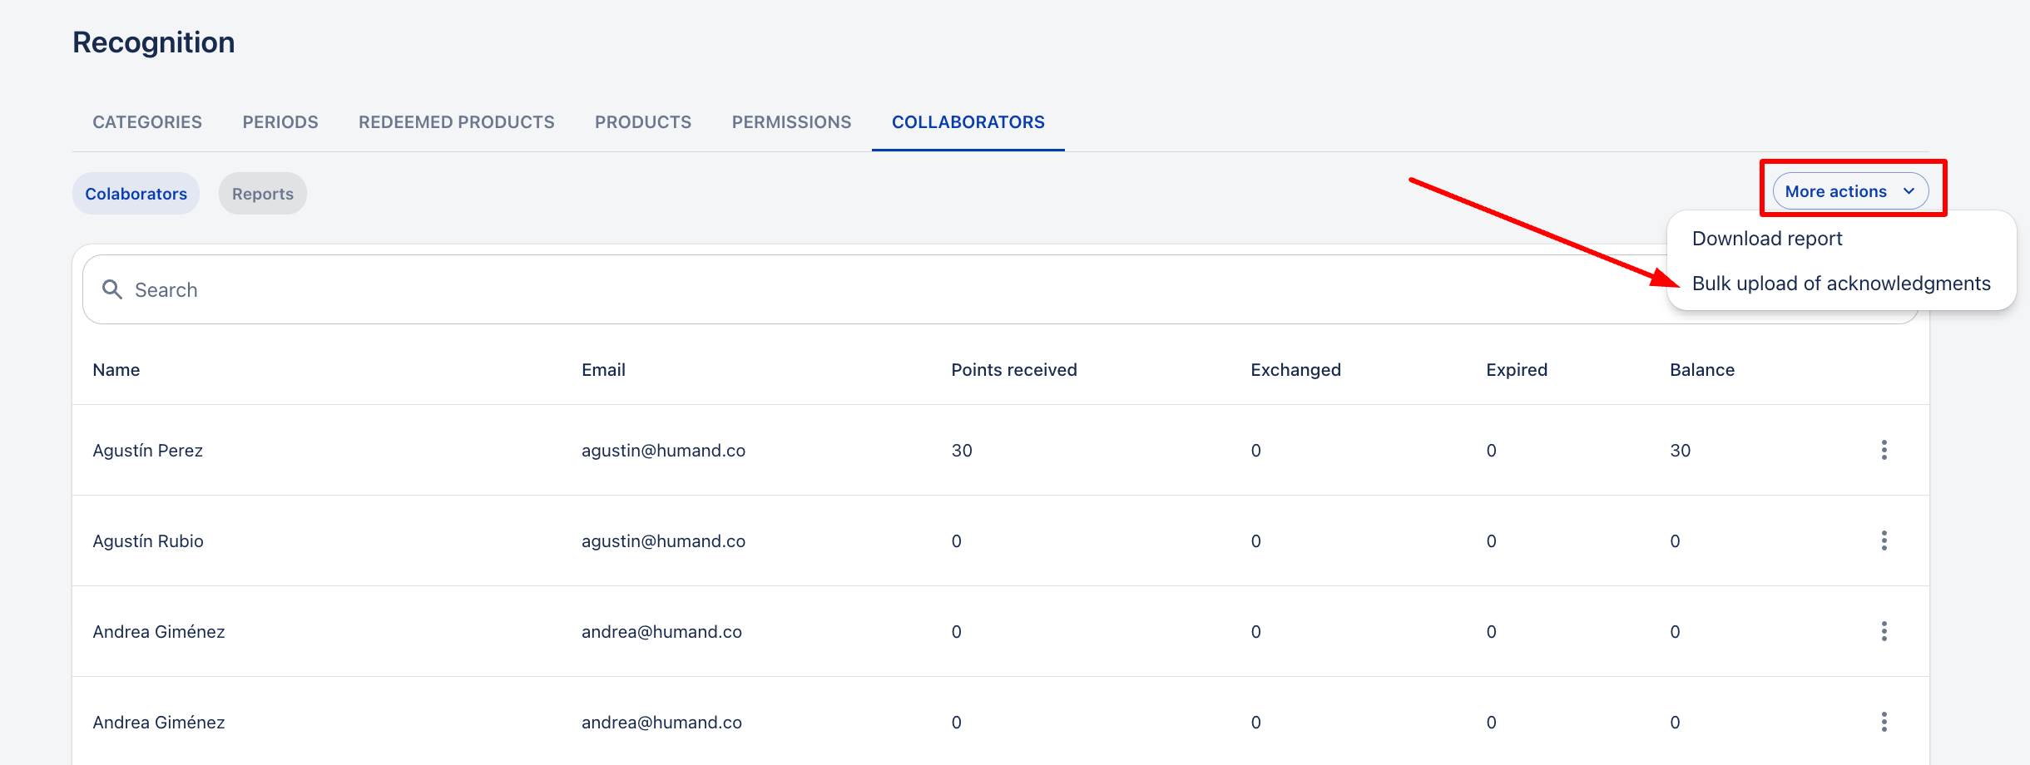
Task: Select Download report from the menu
Action: pyautogui.click(x=1767, y=239)
